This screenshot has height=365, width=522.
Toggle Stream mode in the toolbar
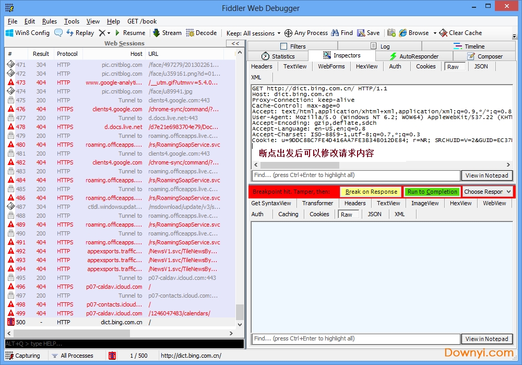167,33
